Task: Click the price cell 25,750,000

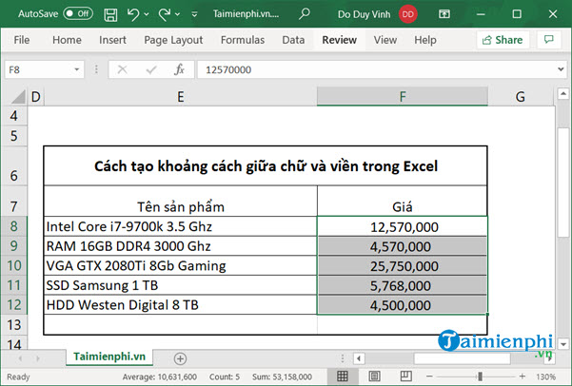Action: (x=403, y=265)
